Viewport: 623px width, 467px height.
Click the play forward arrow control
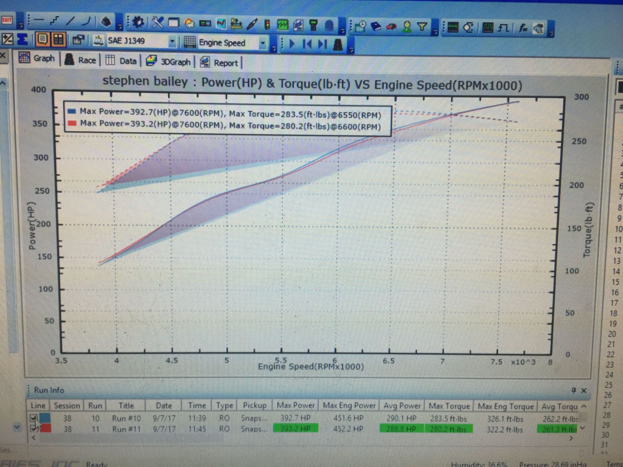(292, 44)
